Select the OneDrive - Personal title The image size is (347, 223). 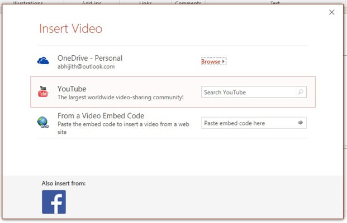click(90, 58)
